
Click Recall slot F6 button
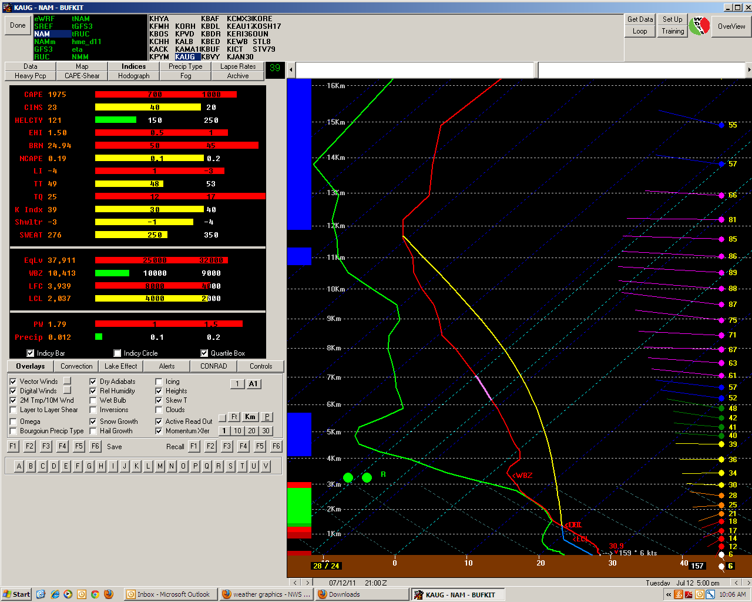(x=276, y=447)
